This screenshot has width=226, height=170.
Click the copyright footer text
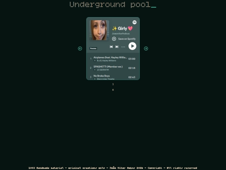coord(113,168)
